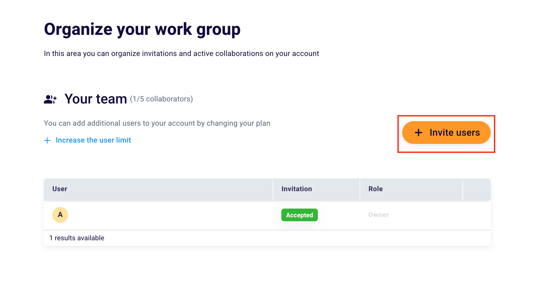Click the 1/5 collaborators usage indicator
541x301 pixels.
tap(161, 99)
